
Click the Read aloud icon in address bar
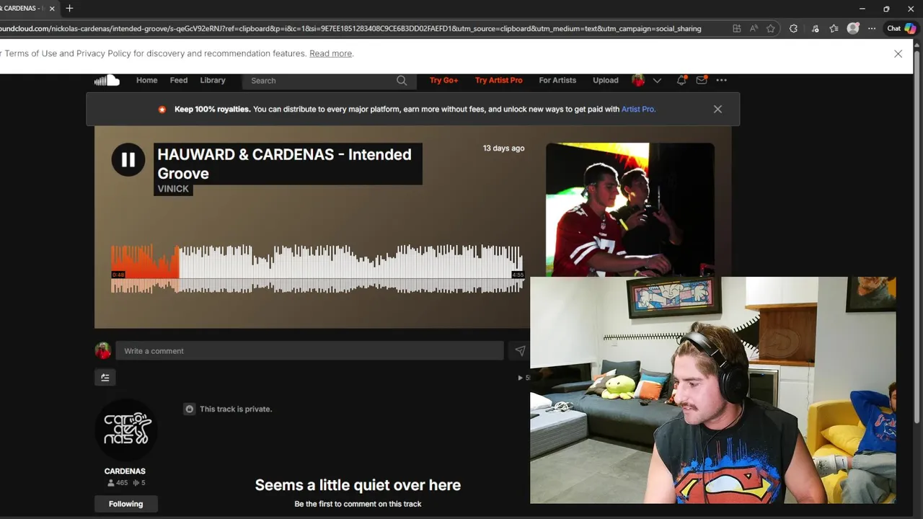pos(754,29)
